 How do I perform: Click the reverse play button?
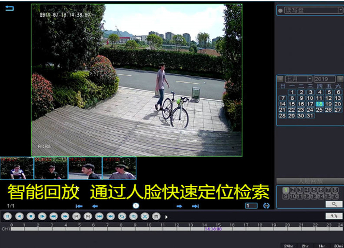[x=19, y=216]
